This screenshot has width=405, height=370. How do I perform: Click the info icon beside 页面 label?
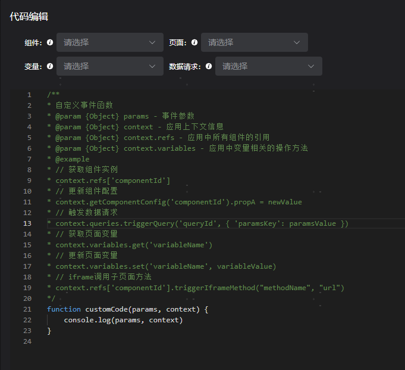click(194, 43)
